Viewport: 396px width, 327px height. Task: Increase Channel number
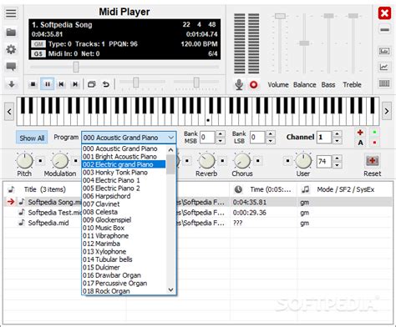pos(337,133)
